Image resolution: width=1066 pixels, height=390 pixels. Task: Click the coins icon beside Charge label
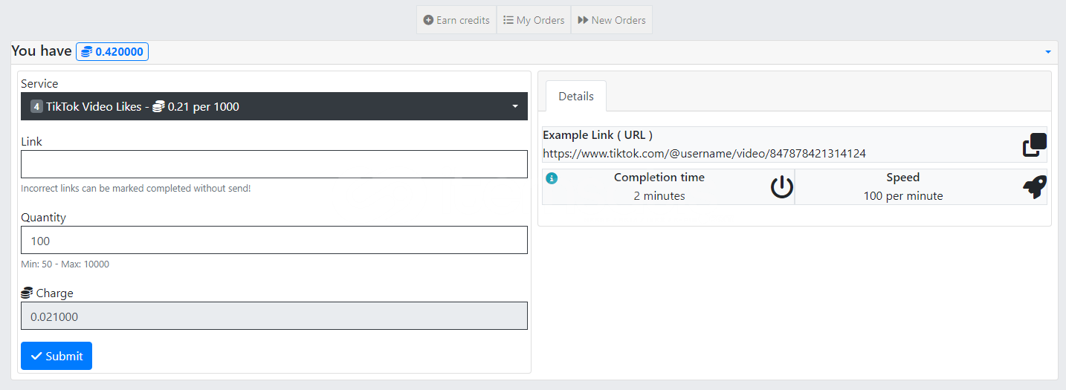27,293
